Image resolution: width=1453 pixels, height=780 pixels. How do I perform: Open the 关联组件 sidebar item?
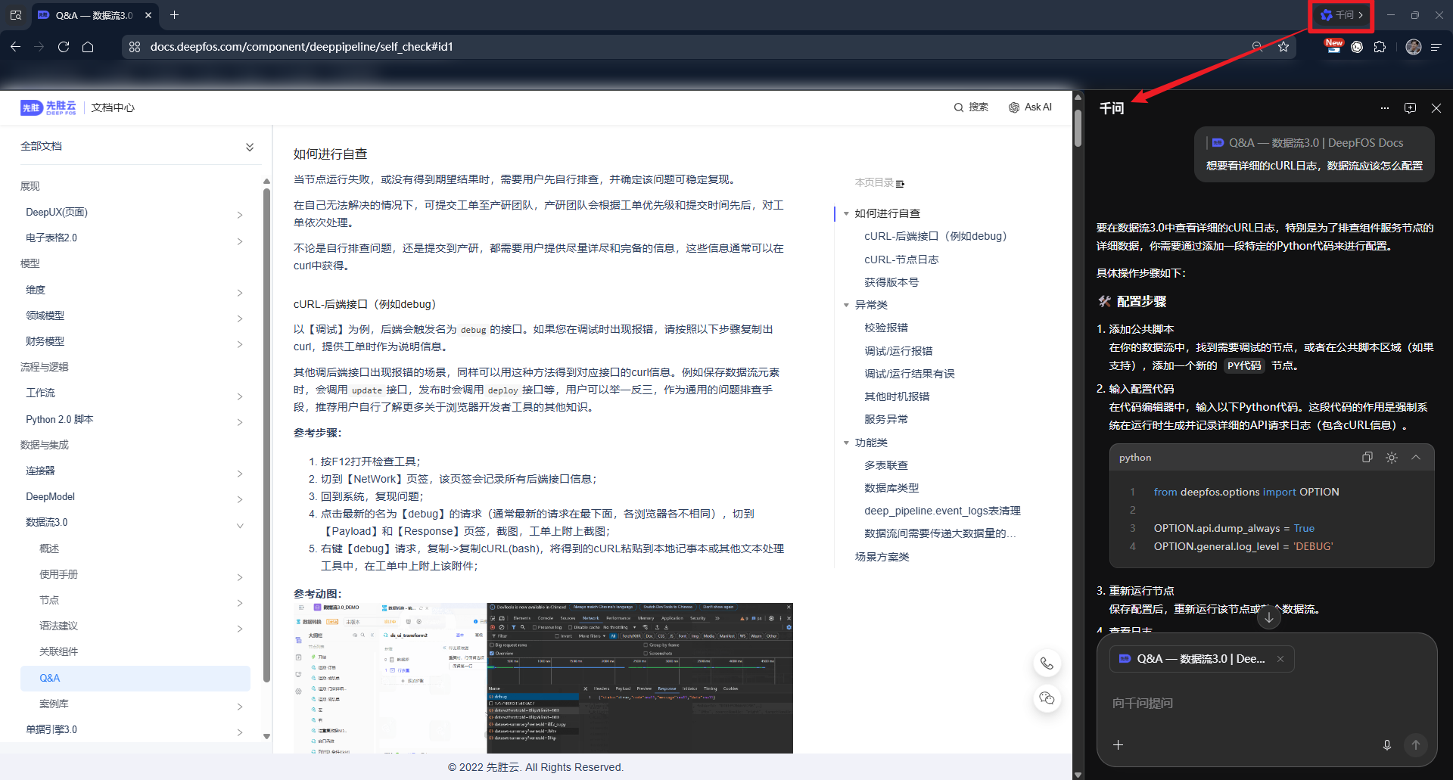click(58, 651)
